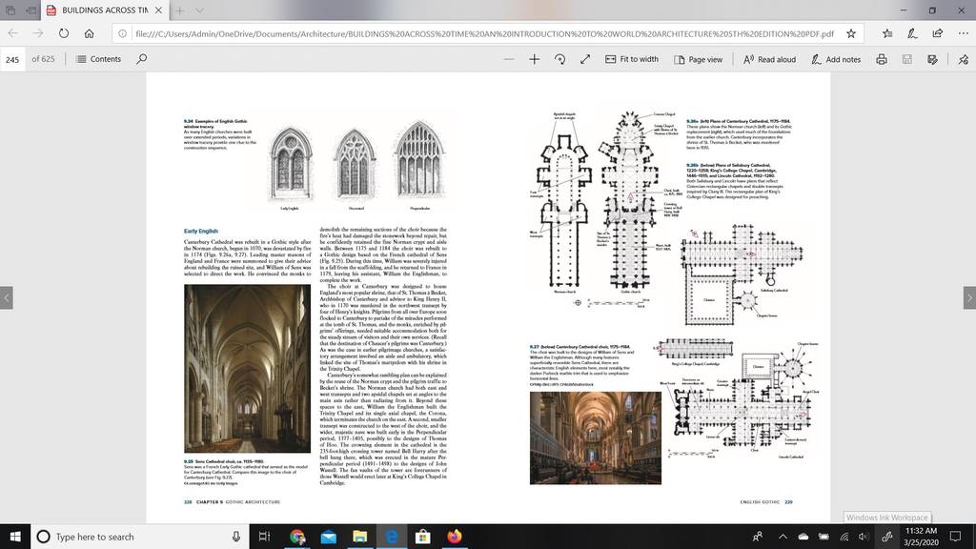Show hidden system tray icons
976x549 pixels.
783,537
